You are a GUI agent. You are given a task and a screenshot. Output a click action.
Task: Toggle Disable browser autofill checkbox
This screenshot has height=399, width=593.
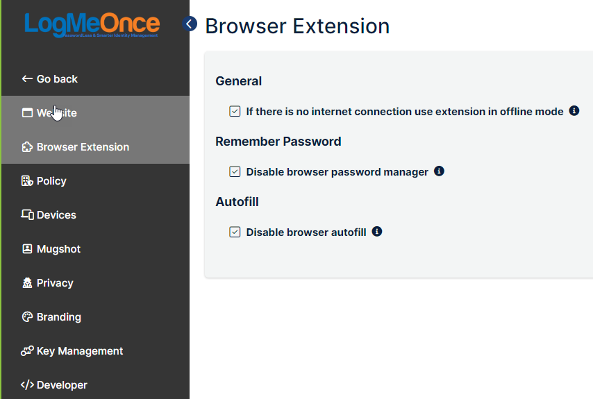click(x=235, y=232)
